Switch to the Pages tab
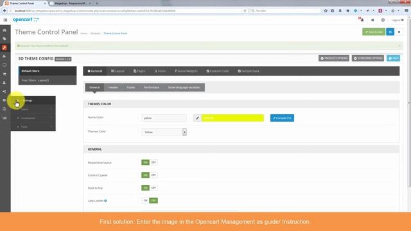 tap(139, 71)
